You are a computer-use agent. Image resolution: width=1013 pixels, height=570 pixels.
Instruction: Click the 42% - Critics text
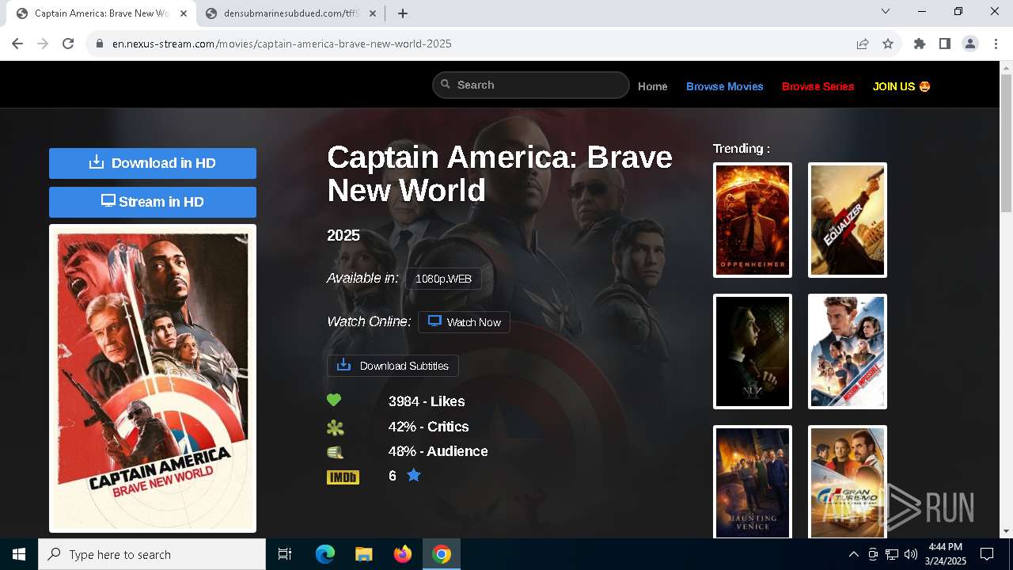(428, 427)
